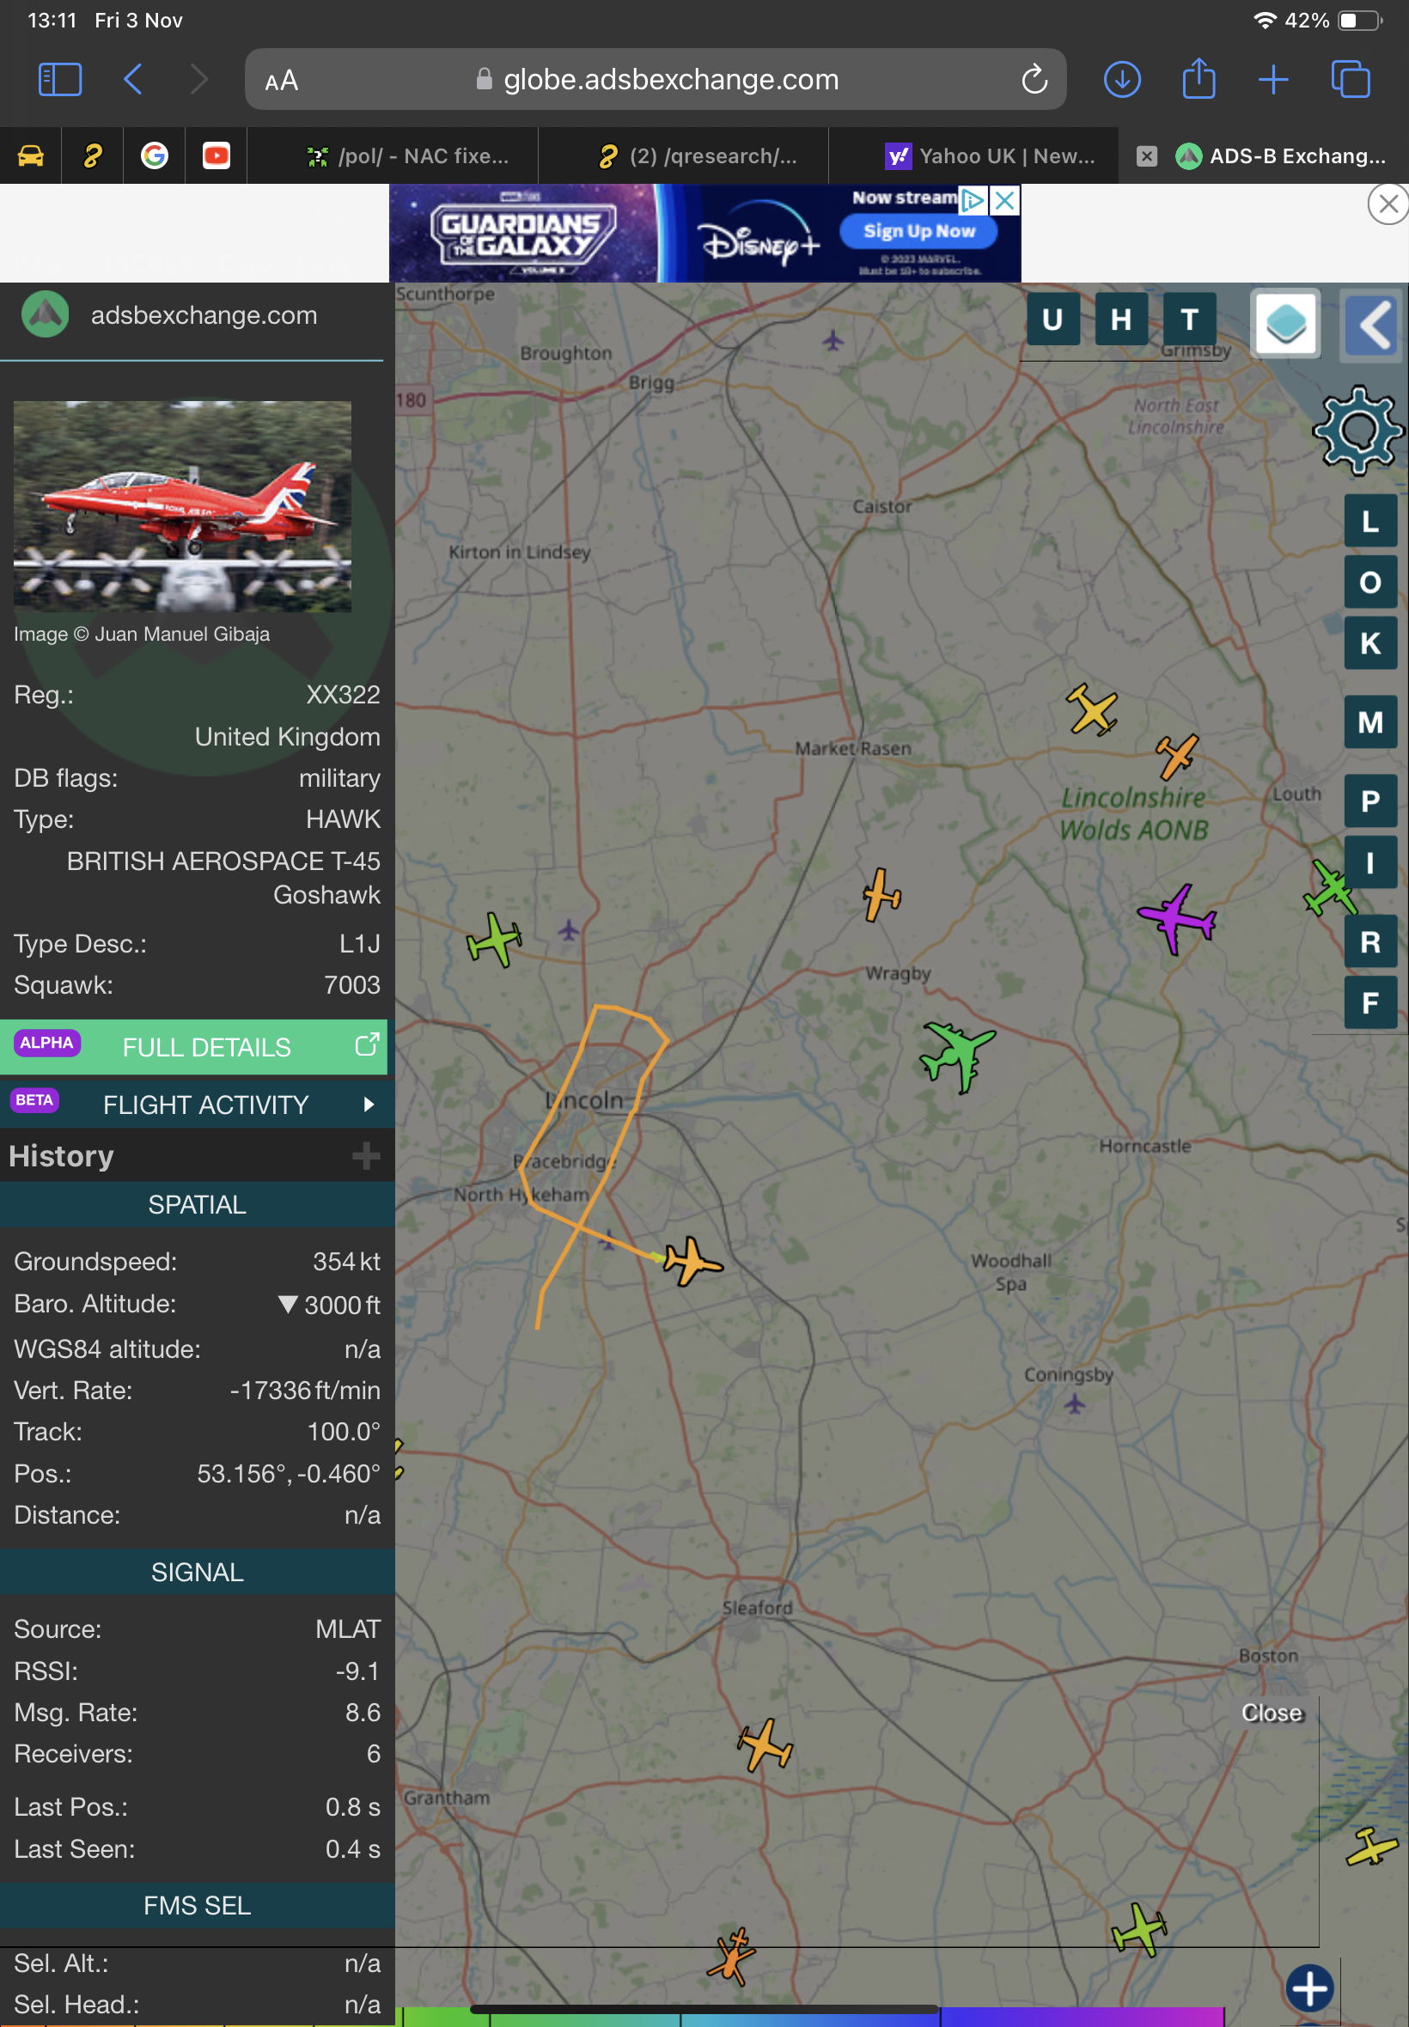Open Safari downloads list
Screen dimensions: 1409x2027
pyautogui.click(x=1122, y=79)
